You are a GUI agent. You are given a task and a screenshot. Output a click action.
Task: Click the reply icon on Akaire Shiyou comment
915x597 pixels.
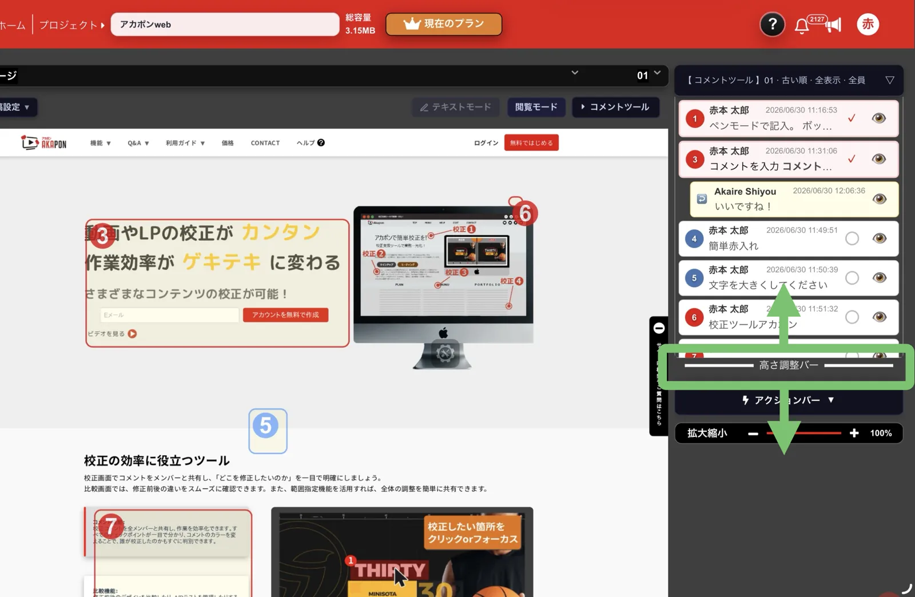[x=702, y=199]
